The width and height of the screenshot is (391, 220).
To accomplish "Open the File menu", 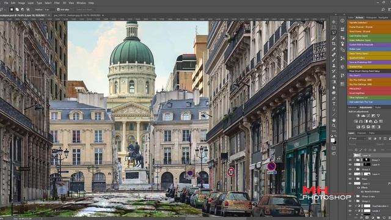I will 6,3.
